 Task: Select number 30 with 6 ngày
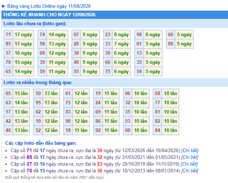click(108, 53)
